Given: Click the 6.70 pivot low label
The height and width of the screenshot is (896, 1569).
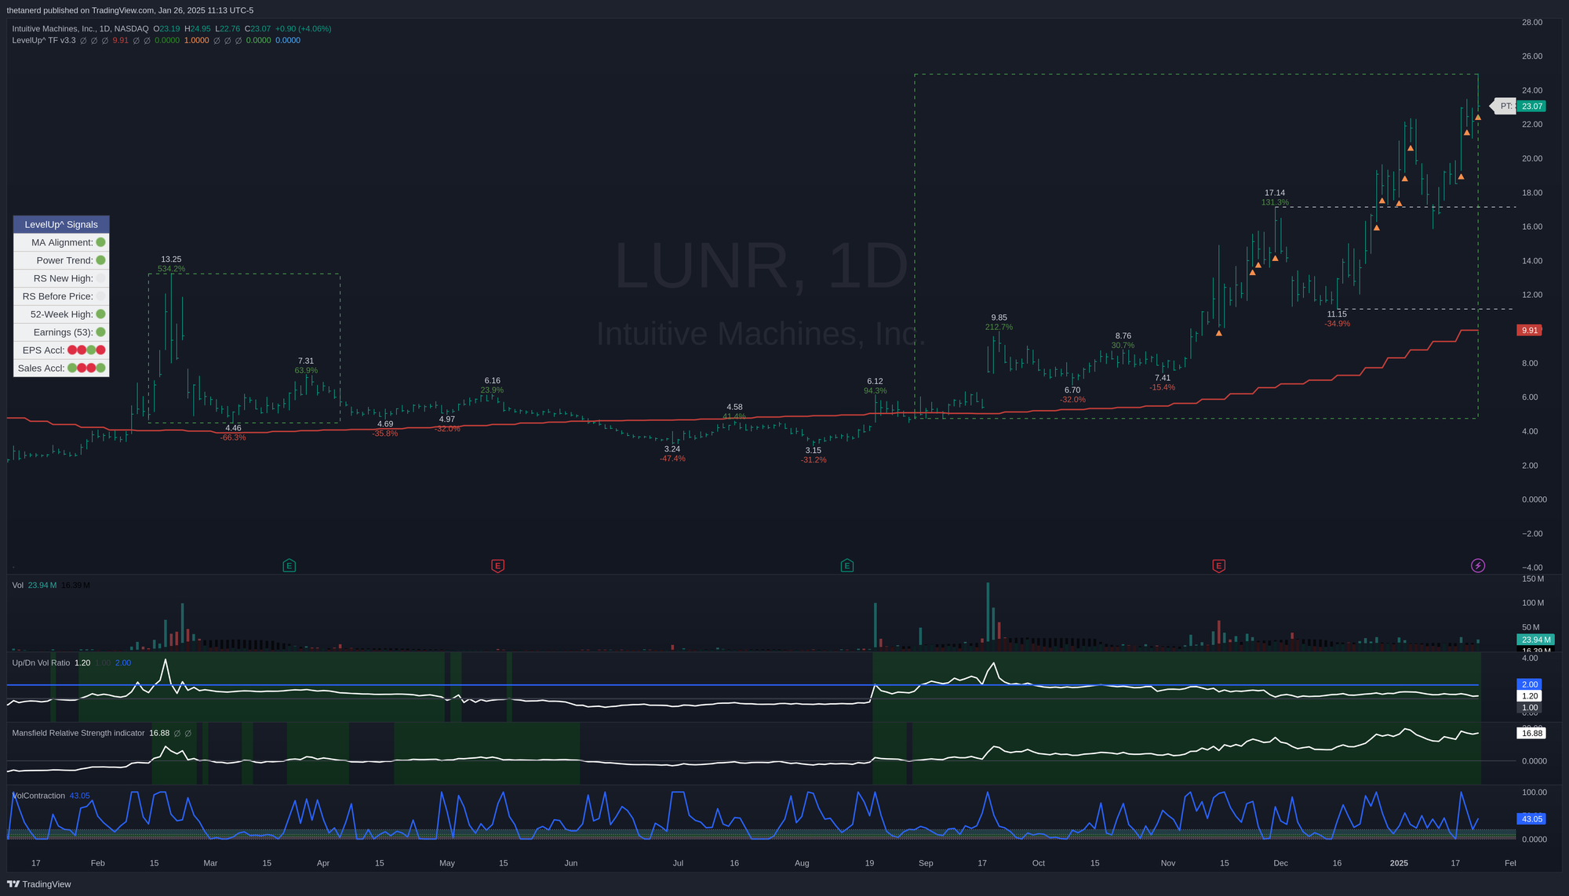Looking at the screenshot, I should tap(1072, 390).
